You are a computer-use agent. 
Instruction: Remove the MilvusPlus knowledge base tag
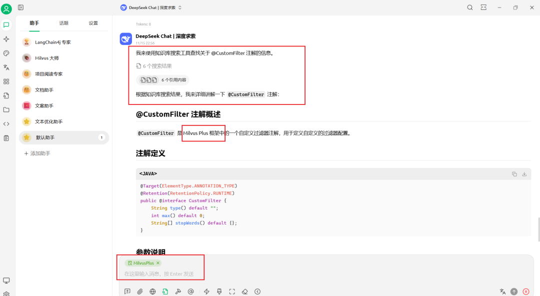pyautogui.click(x=158, y=263)
